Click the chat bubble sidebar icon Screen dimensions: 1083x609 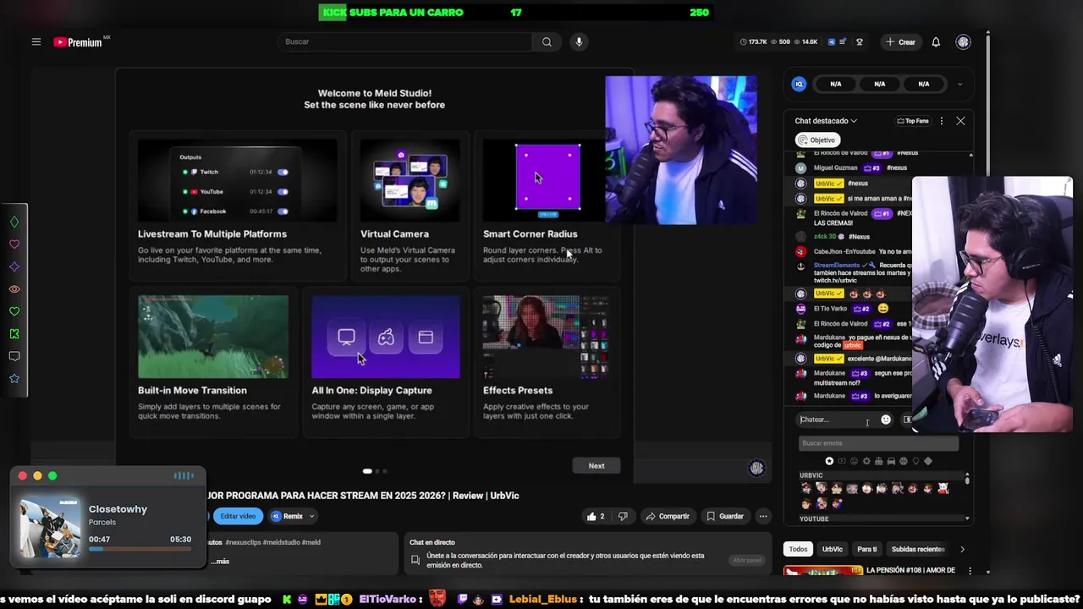(14, 356)
